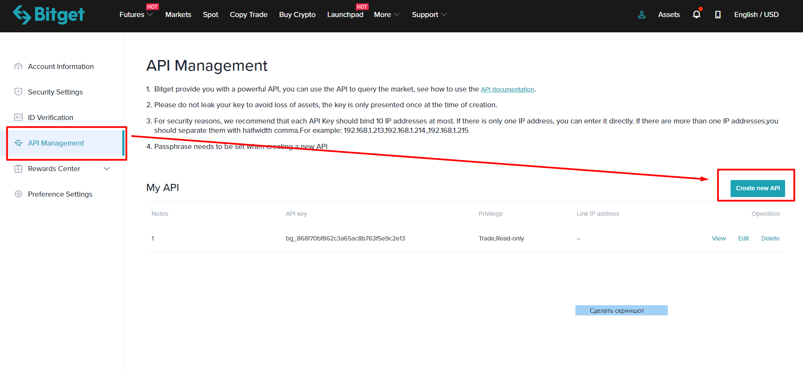The height and width of the screenshot is (372, 803).
Task: Select ID Verification in the sidebar
Action: coord(51,117)
